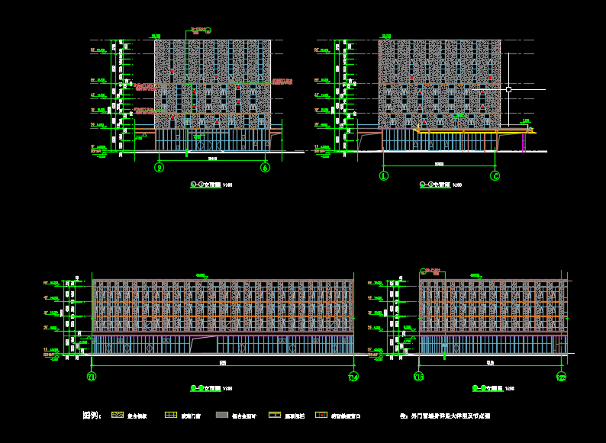This screenshot has width=606, height=443.
Task: Click the grid axis bubble labeled L
Action: 384,175
